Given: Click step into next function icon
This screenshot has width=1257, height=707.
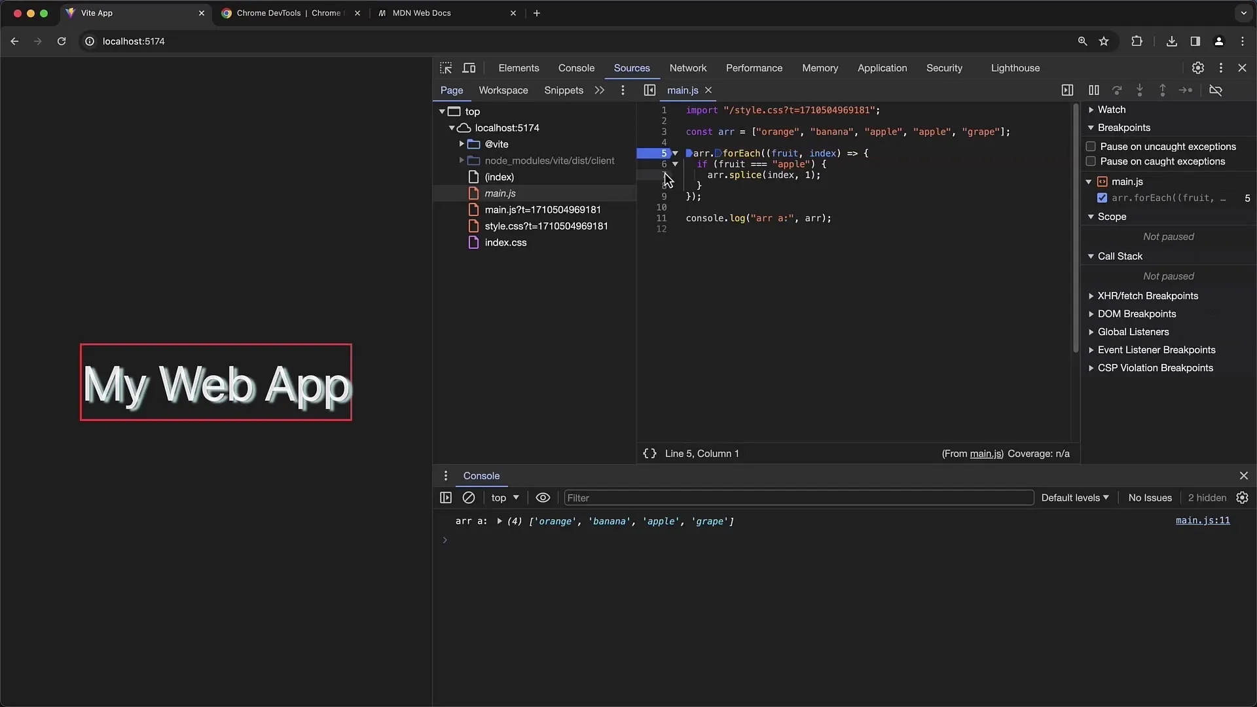Looking at the screenshot, I should [x=1140, y=90].
